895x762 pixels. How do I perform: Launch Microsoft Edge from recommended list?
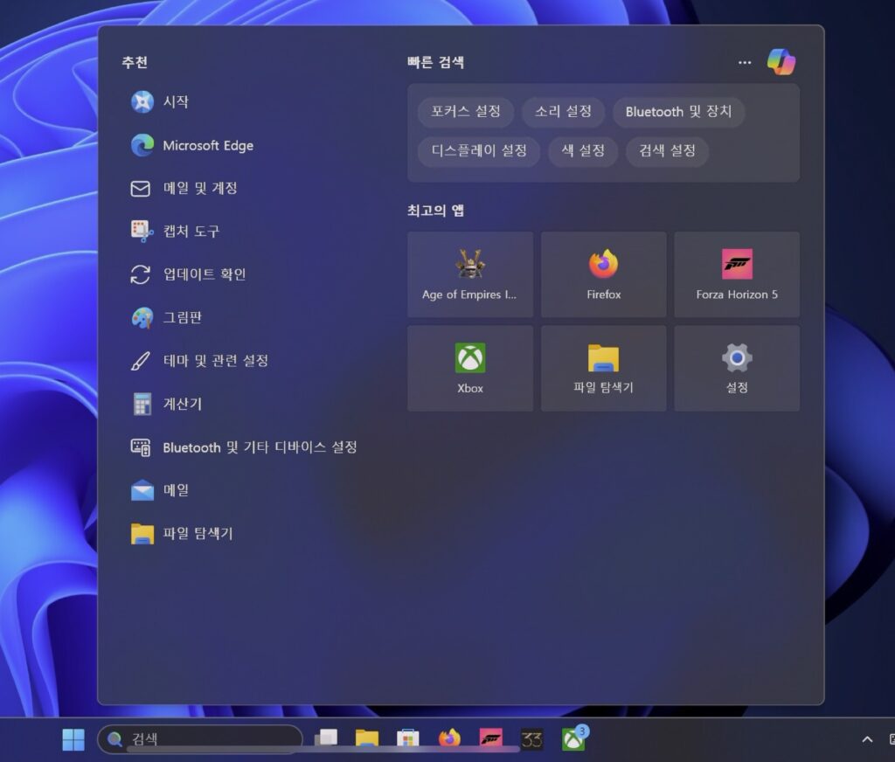coord(191,146)
